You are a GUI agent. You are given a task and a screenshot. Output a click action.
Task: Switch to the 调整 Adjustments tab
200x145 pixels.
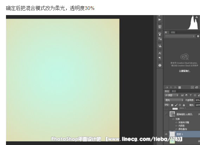click(173, 32)
